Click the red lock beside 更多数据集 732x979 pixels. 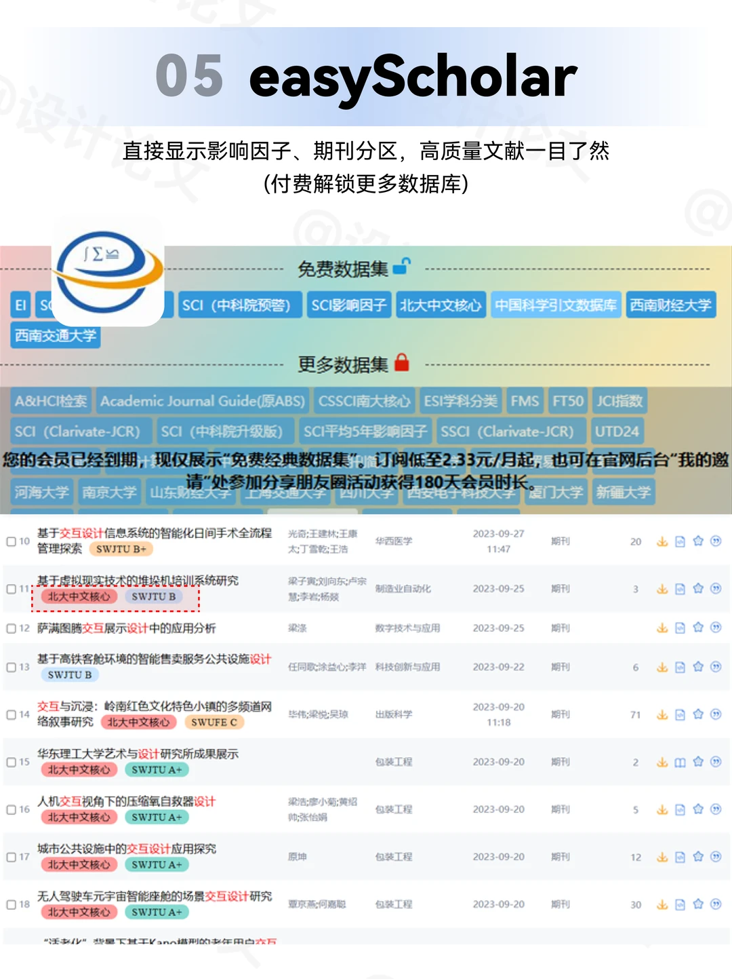401,364
